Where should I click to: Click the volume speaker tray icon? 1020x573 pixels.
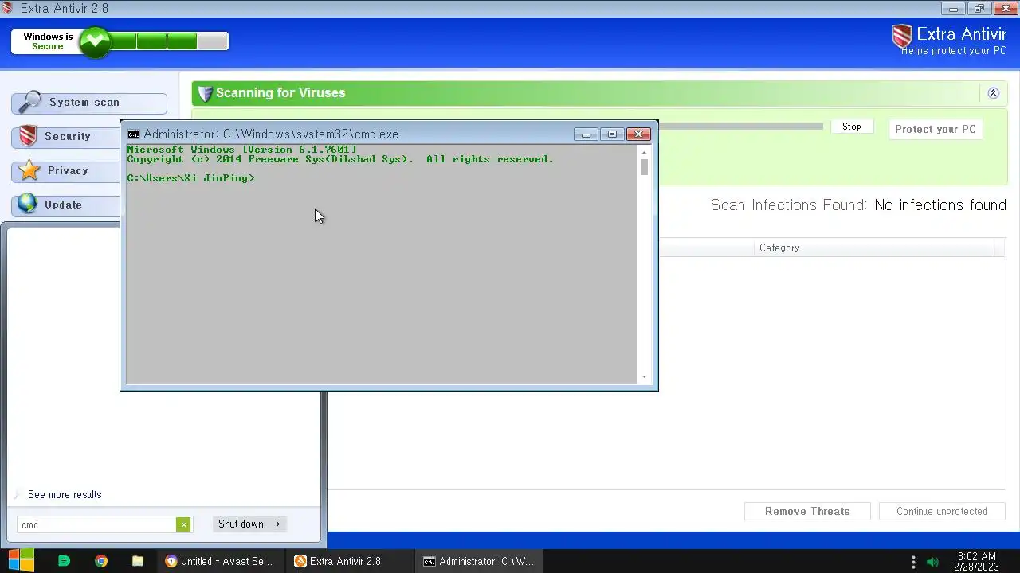pos(933,562)
